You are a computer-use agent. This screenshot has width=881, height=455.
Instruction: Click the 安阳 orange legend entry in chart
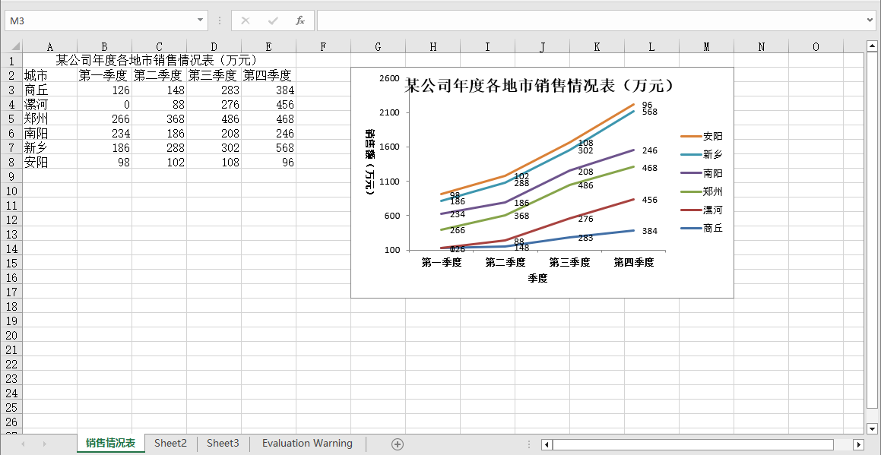702,136
